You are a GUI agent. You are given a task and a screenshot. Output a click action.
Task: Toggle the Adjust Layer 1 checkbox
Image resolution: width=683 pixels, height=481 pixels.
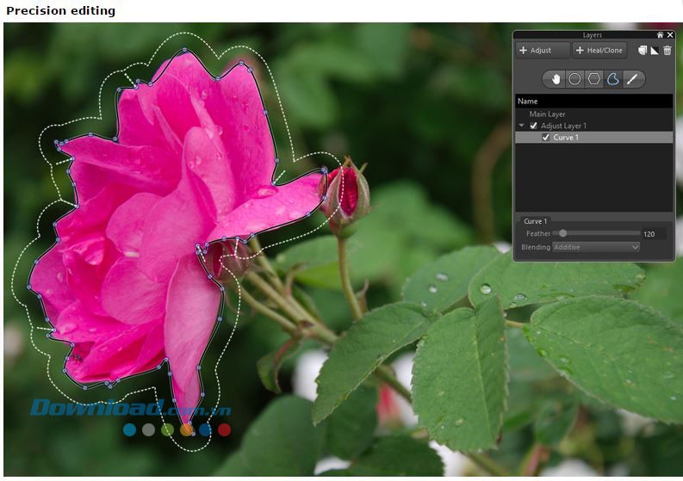534,126
